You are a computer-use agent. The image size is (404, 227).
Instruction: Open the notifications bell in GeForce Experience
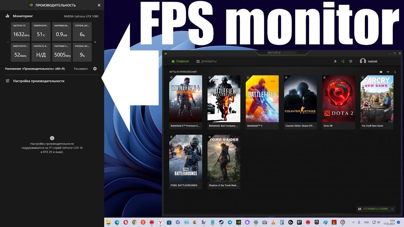(335, 61)
